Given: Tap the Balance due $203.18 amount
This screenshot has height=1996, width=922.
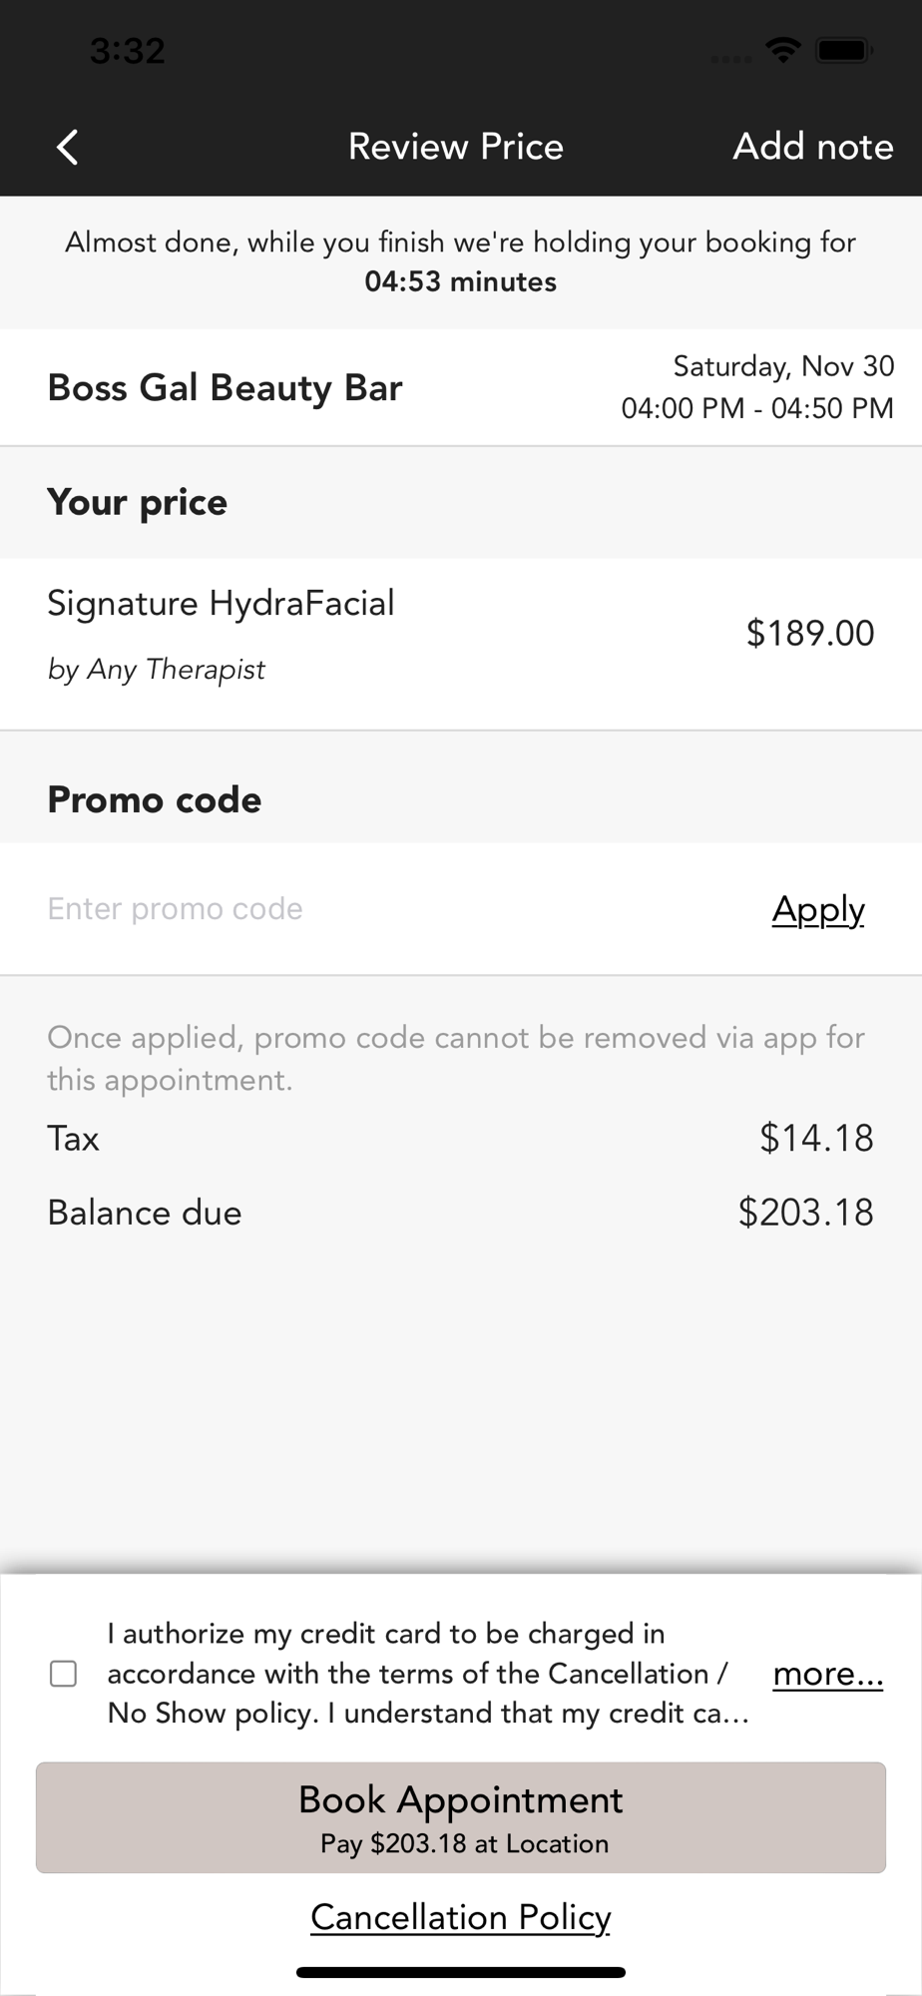Looking at the screenshot, I should (805, 1213).
